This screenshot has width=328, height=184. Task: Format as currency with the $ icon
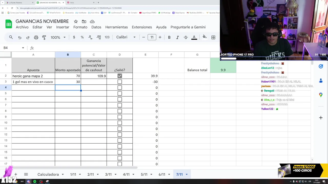pyautogui.click(x=74, y=37)
